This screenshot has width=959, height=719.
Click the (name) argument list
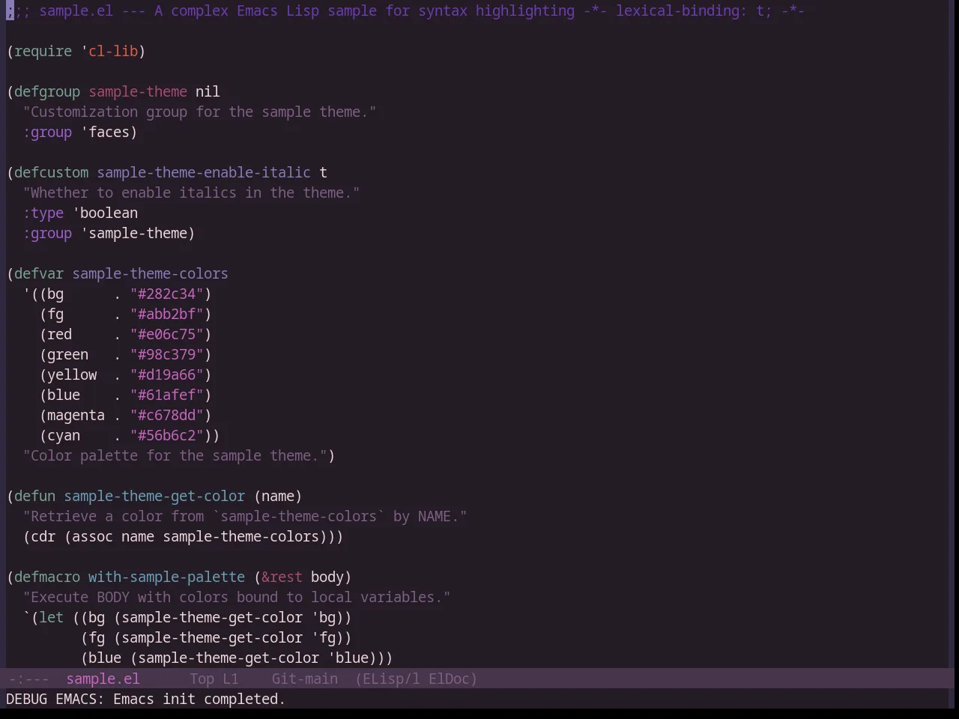pyautogui.click(x=278, y=496)
